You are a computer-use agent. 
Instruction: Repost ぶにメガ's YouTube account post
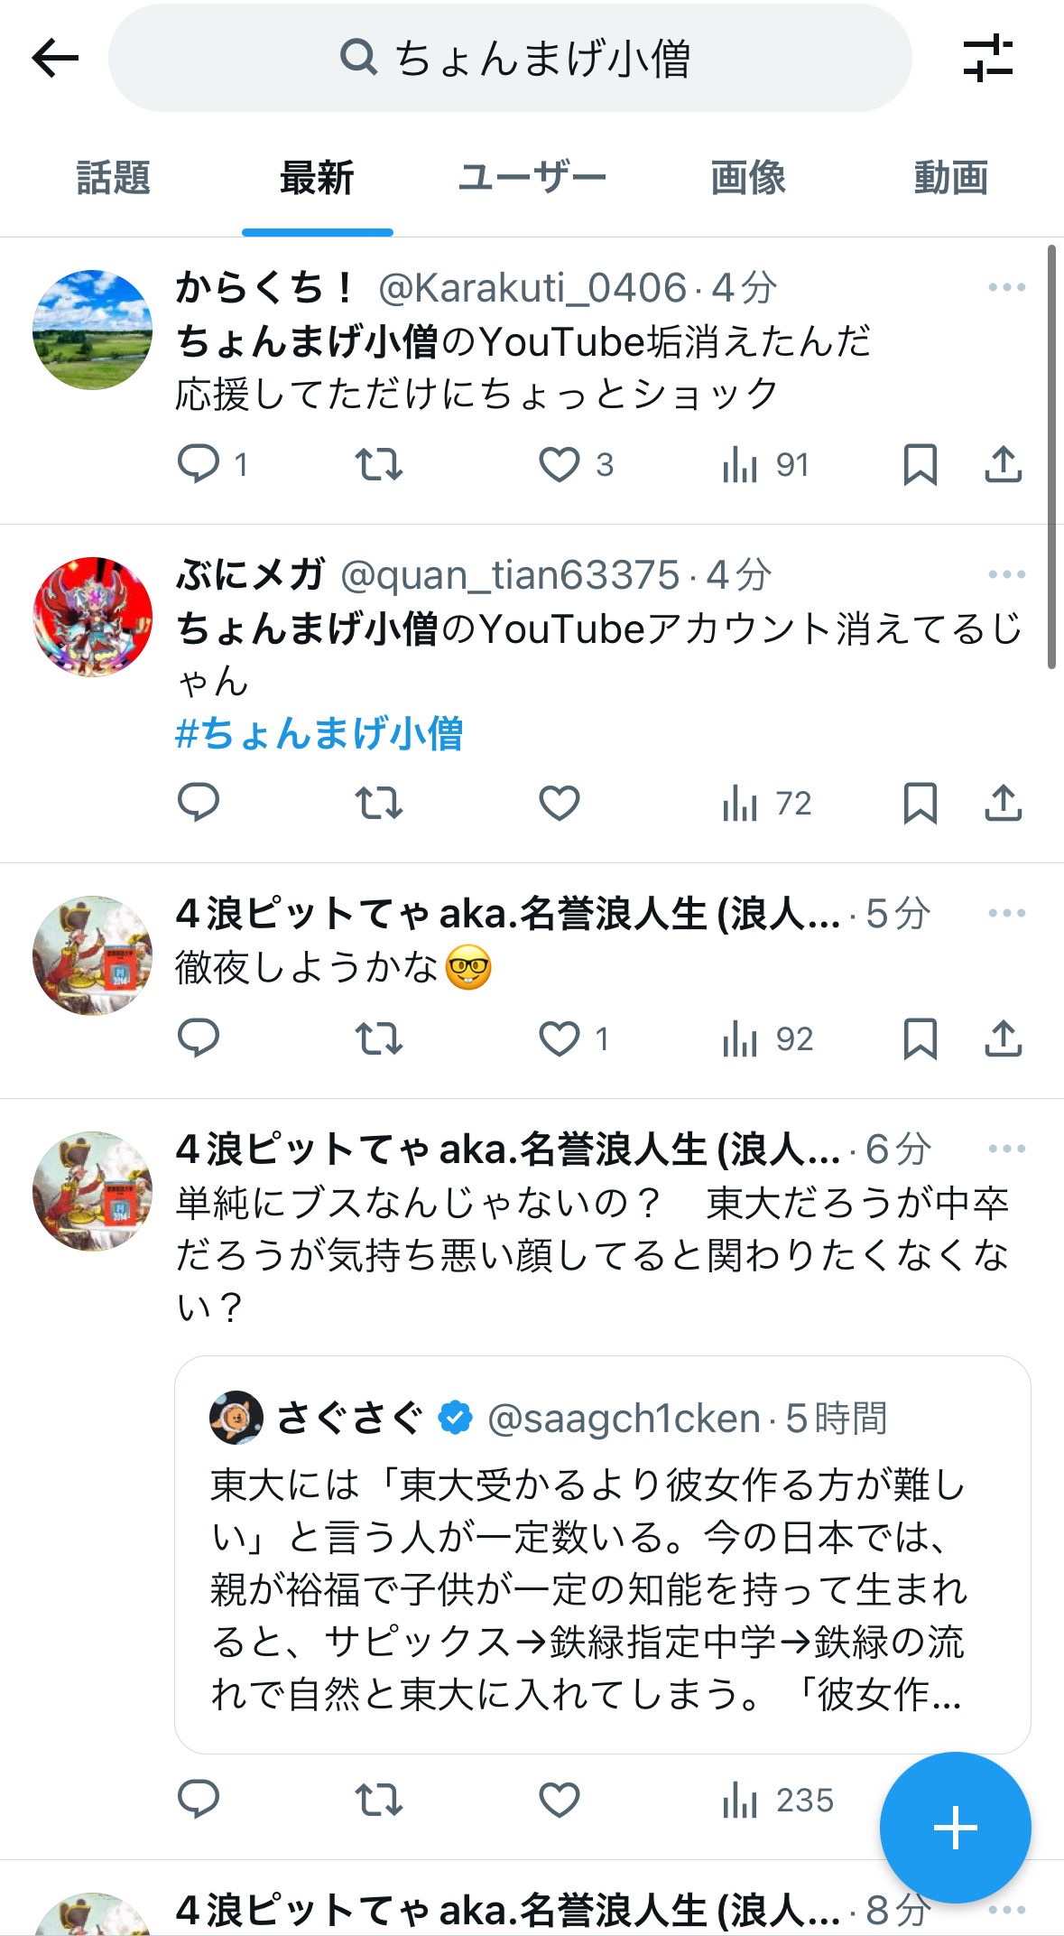tap(379, 803)
